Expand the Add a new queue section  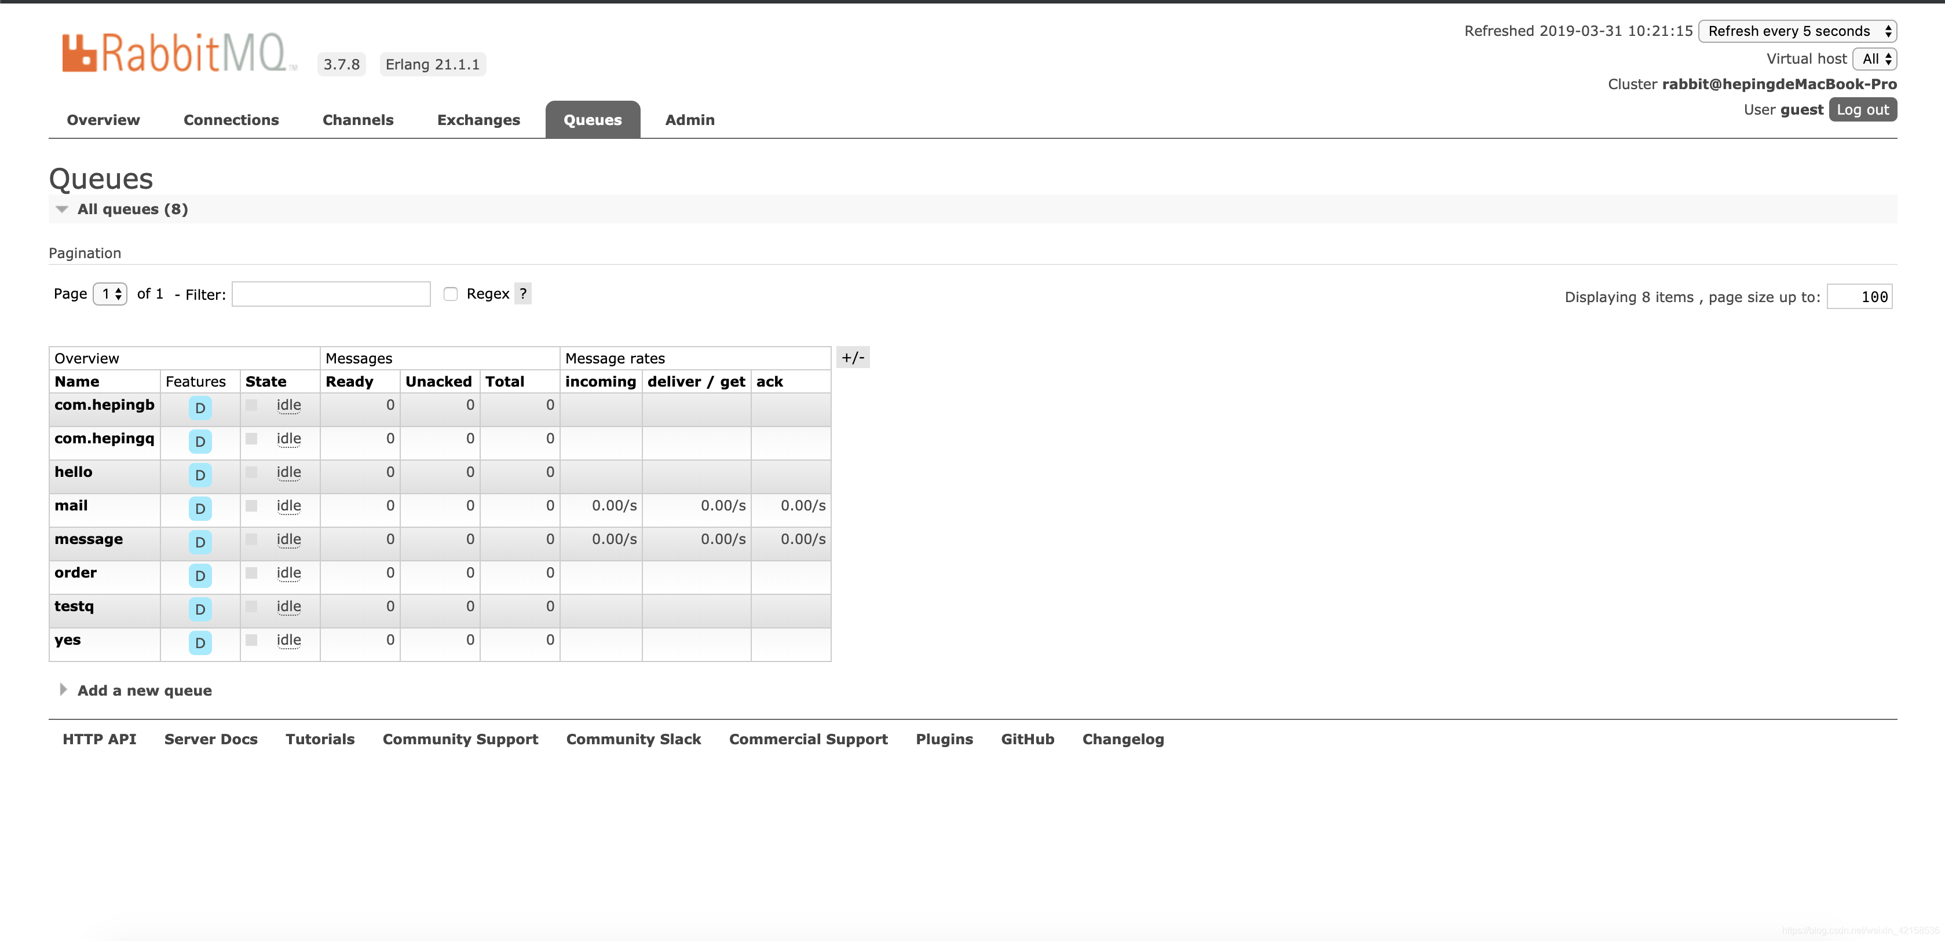pyautogui.click(x=136, y=690)
